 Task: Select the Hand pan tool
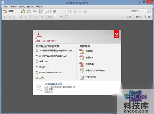30,17
